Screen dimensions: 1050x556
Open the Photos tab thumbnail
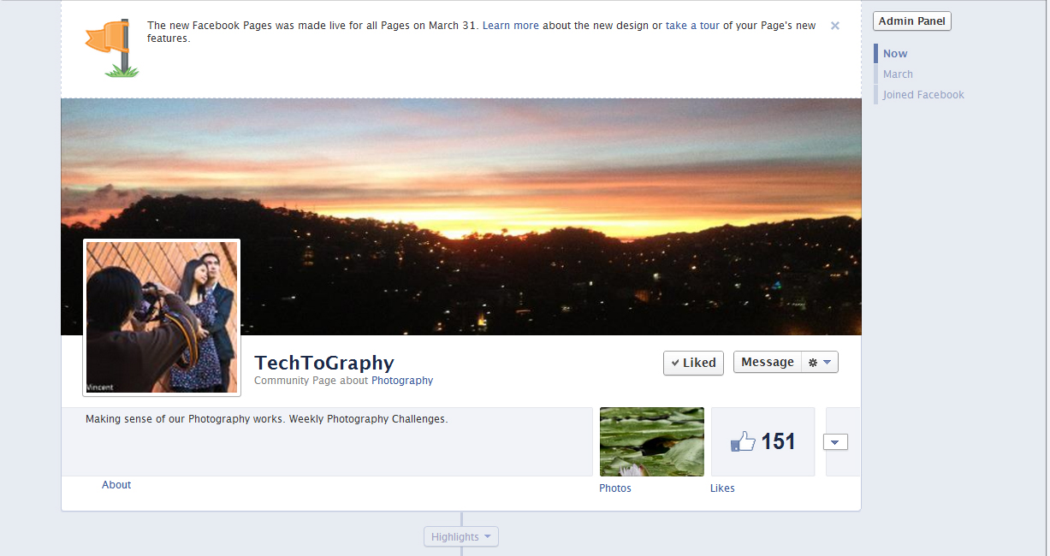coord(651,441)
